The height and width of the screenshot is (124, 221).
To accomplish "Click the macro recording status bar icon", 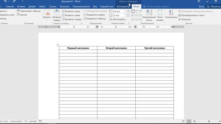I will pyautogui.click(x=40, y=121).
